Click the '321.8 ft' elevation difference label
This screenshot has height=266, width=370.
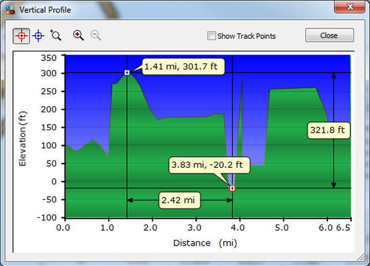329,130
